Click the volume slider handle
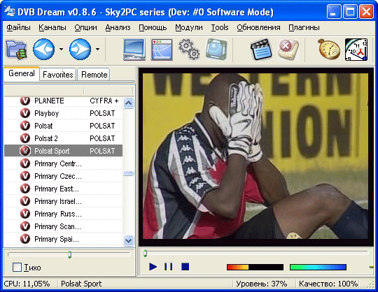The width and height of the screenshot is (378, 292). (x=70, y=254)
